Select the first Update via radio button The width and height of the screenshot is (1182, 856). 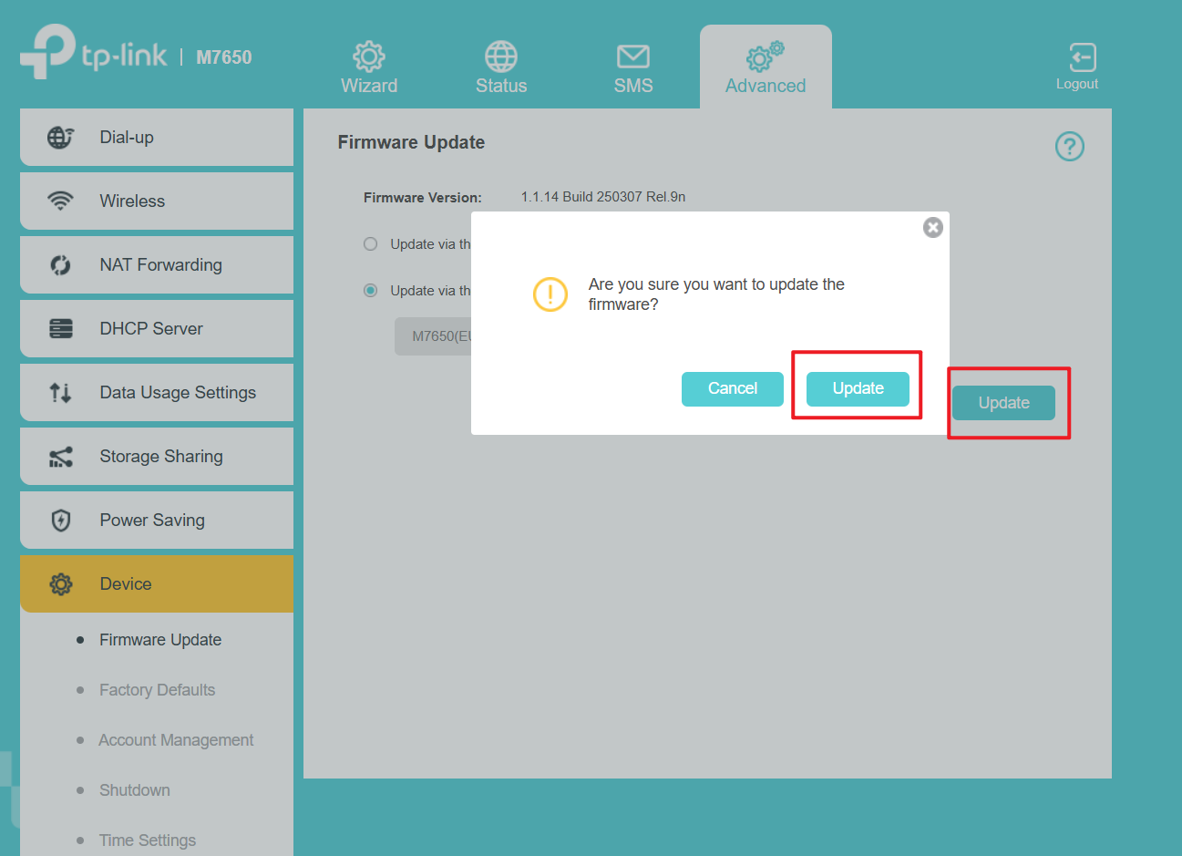tap(371, 244)
